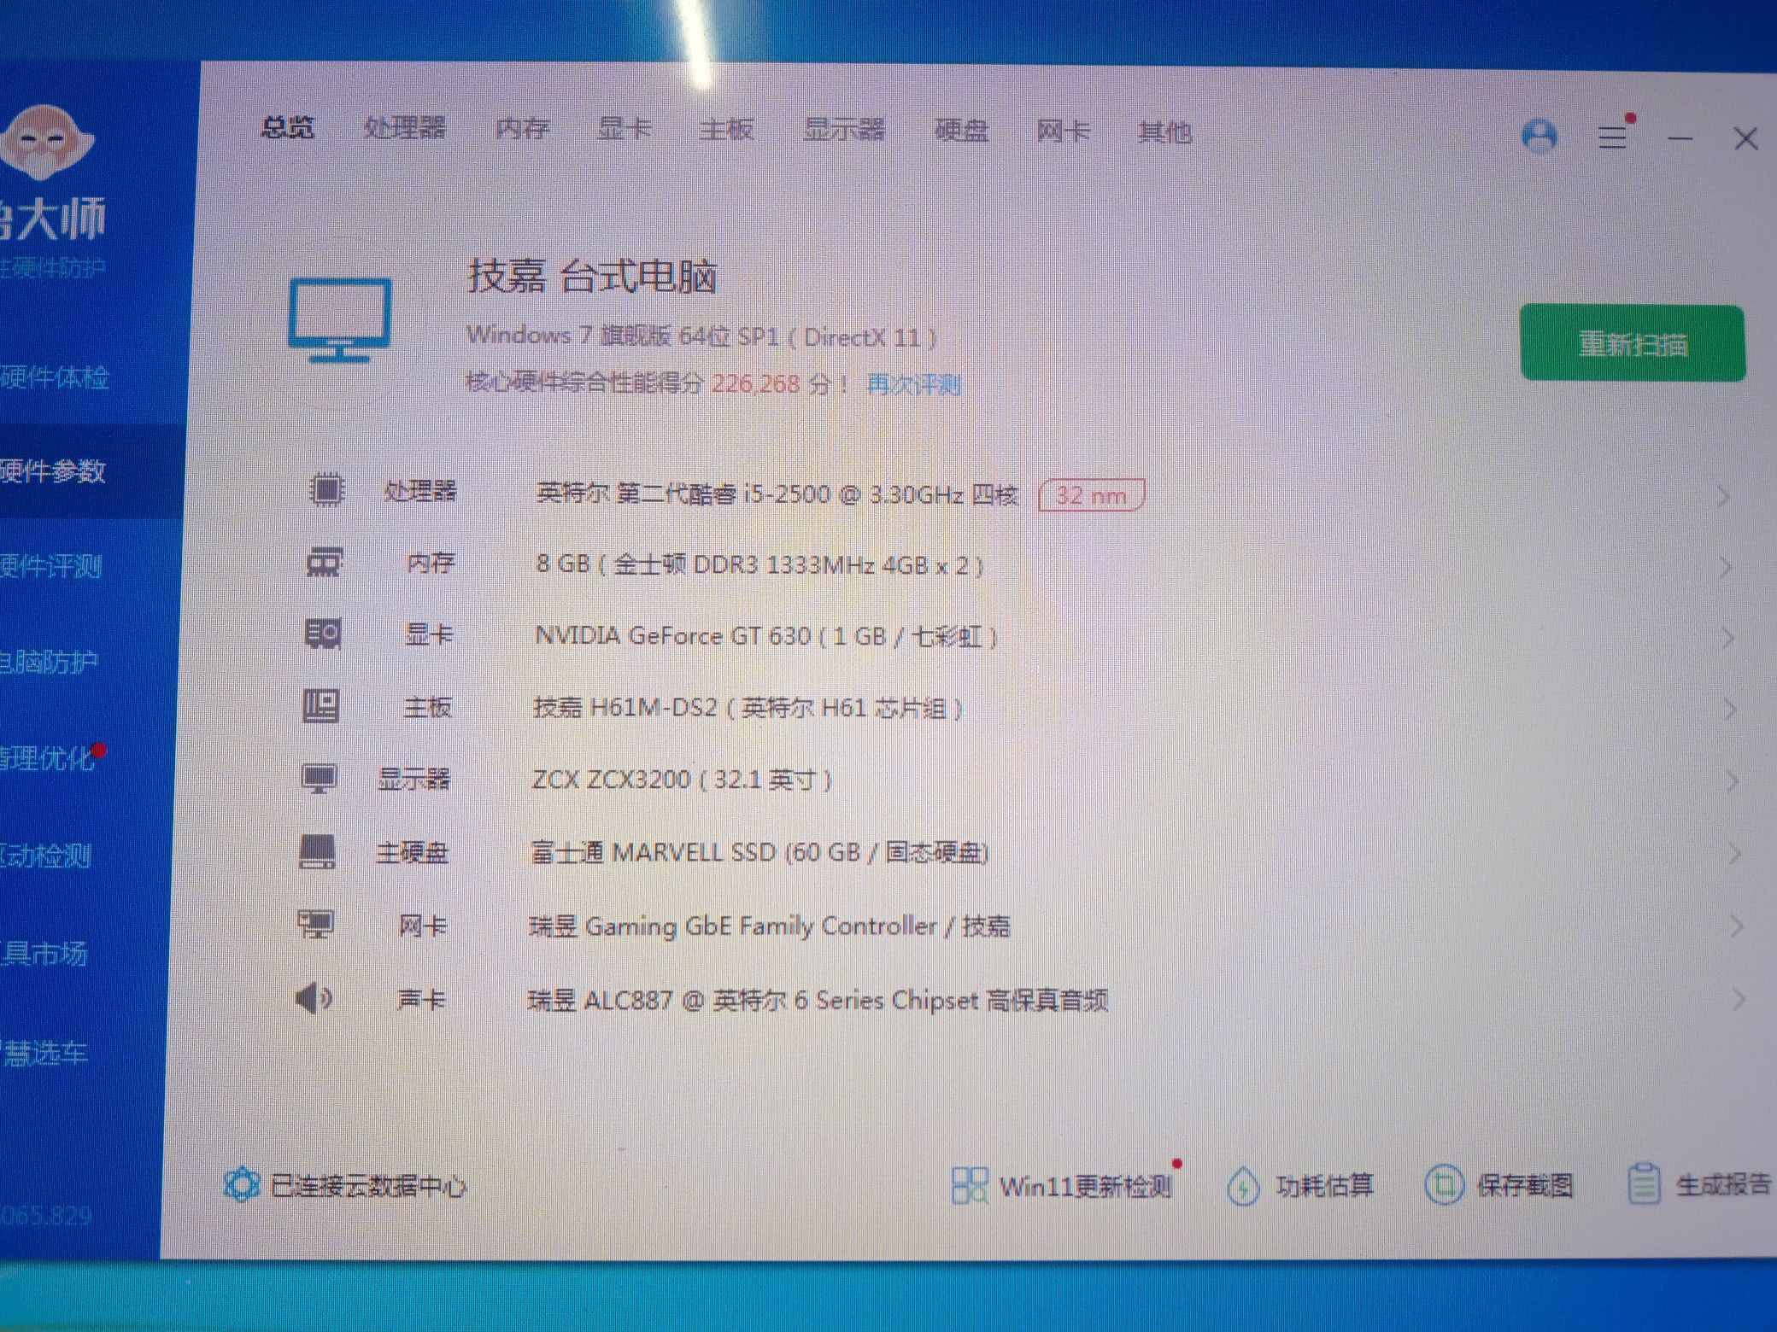Click the network card icon
The height and width of the screenshot is (1332, 1777).
[315, 925]
